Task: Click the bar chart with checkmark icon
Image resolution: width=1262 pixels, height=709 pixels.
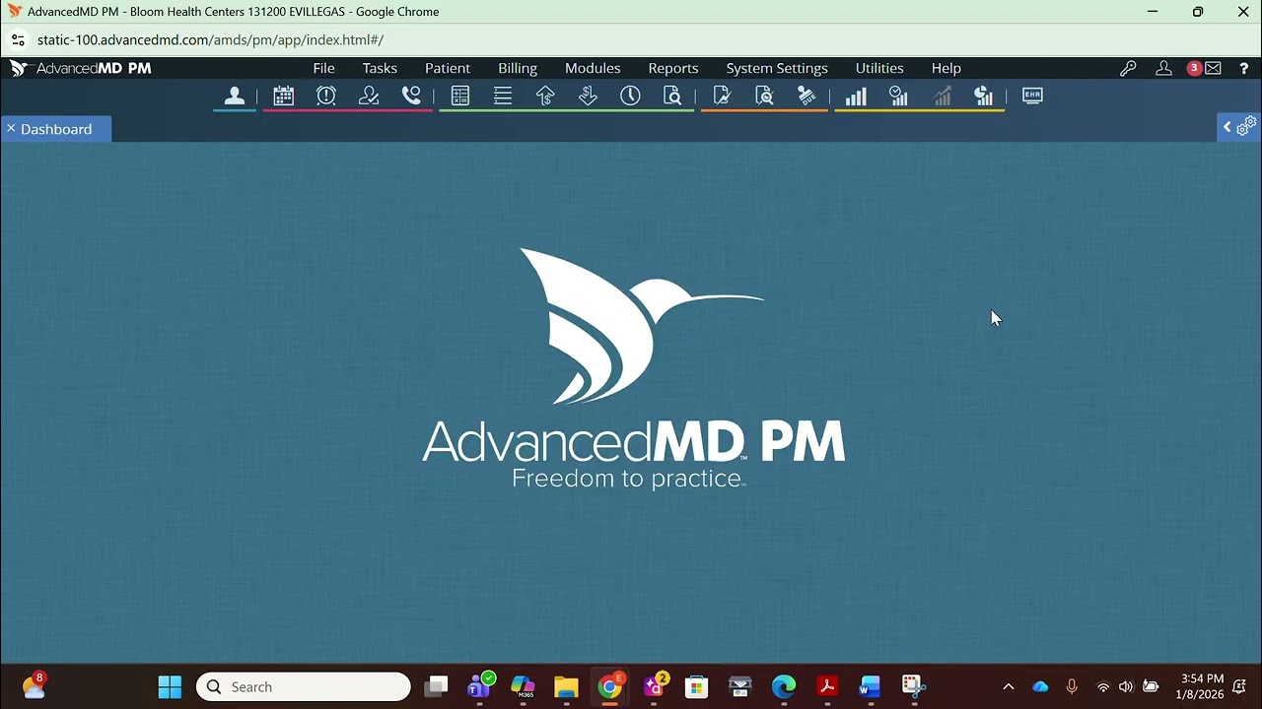Action: point(898,96)
